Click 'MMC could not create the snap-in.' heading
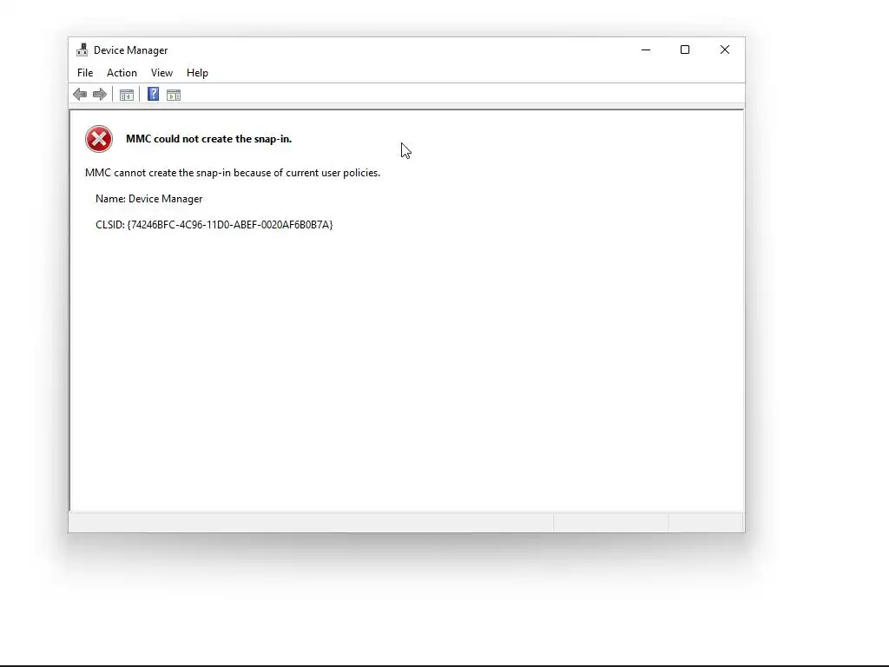 208,139
